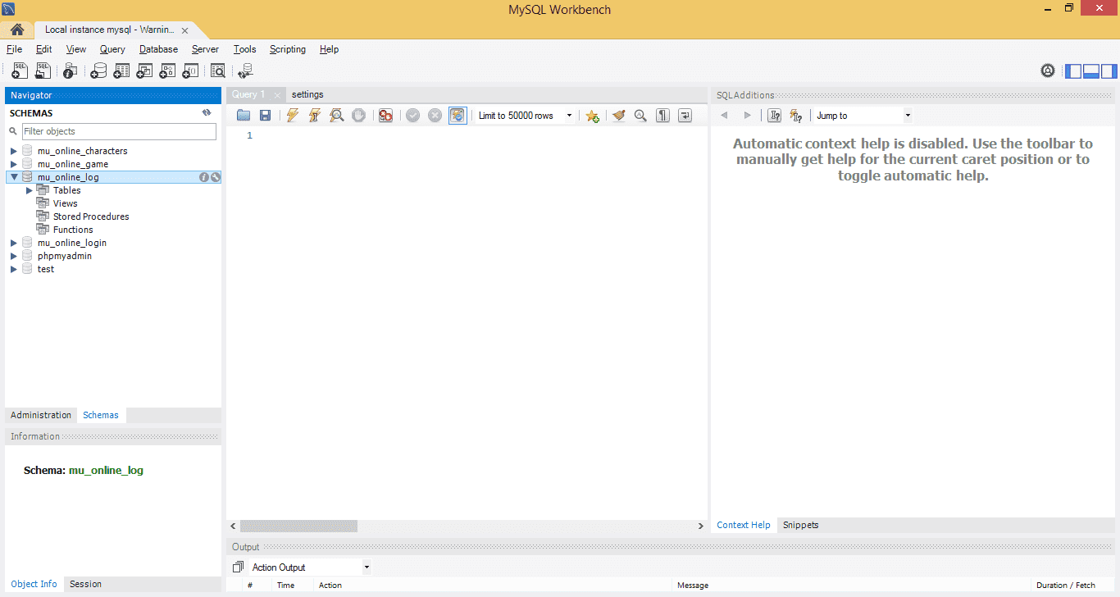Execute the query with the lightning bolt icon

[293, 116]
